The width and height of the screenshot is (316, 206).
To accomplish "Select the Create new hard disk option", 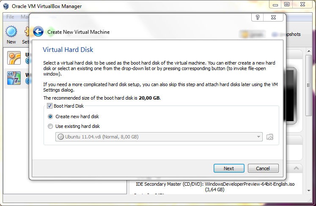I will coord(50,117).
